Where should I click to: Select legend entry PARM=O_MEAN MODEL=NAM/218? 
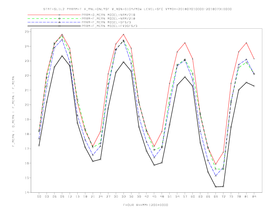coord(108,15)
